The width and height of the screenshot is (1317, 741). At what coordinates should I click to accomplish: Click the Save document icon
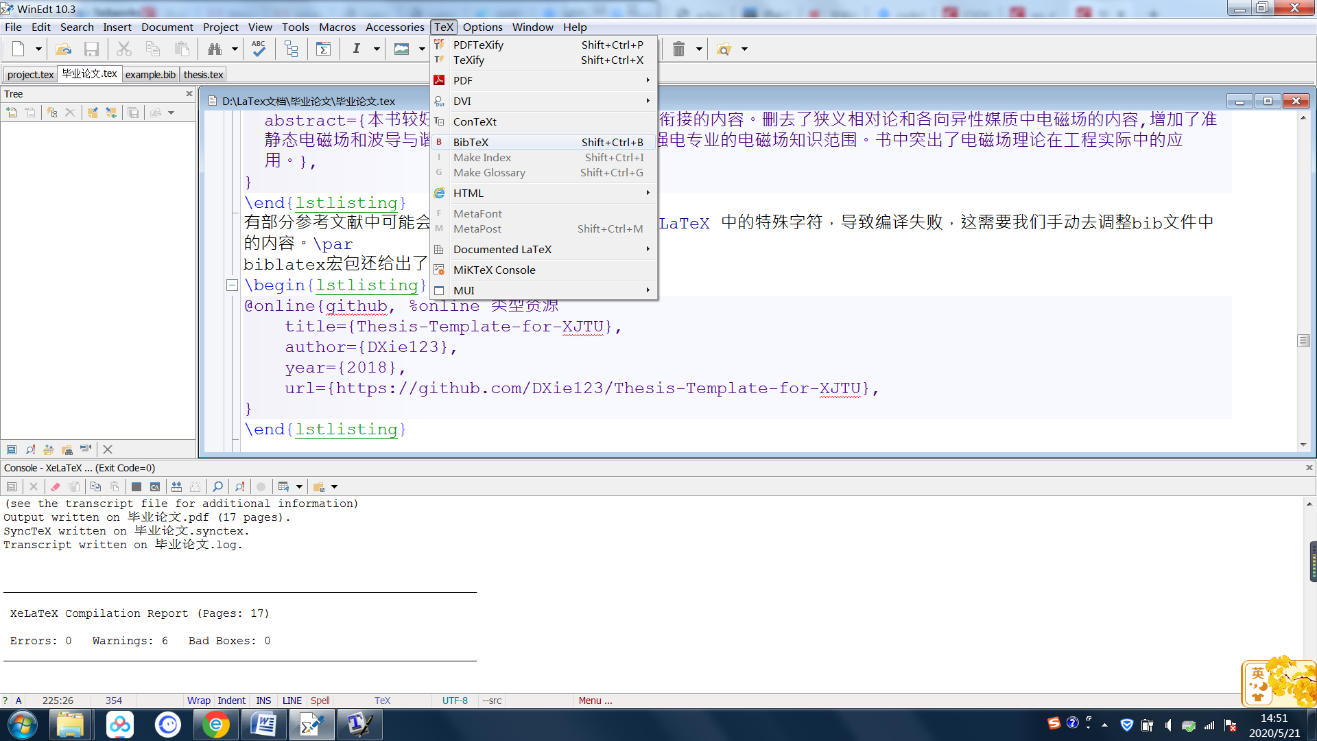pos(91,49)
